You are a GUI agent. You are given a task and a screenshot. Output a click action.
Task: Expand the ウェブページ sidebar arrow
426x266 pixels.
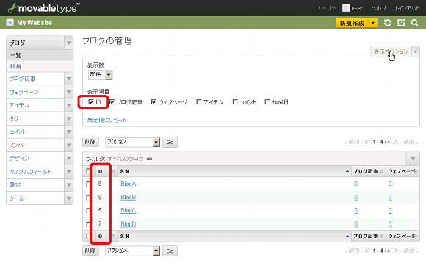click(69, 92)
